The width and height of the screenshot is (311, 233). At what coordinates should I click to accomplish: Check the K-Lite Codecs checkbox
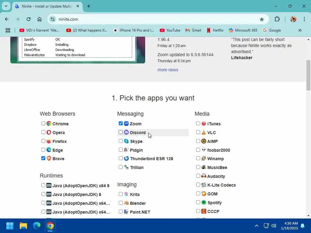[198, 185]
